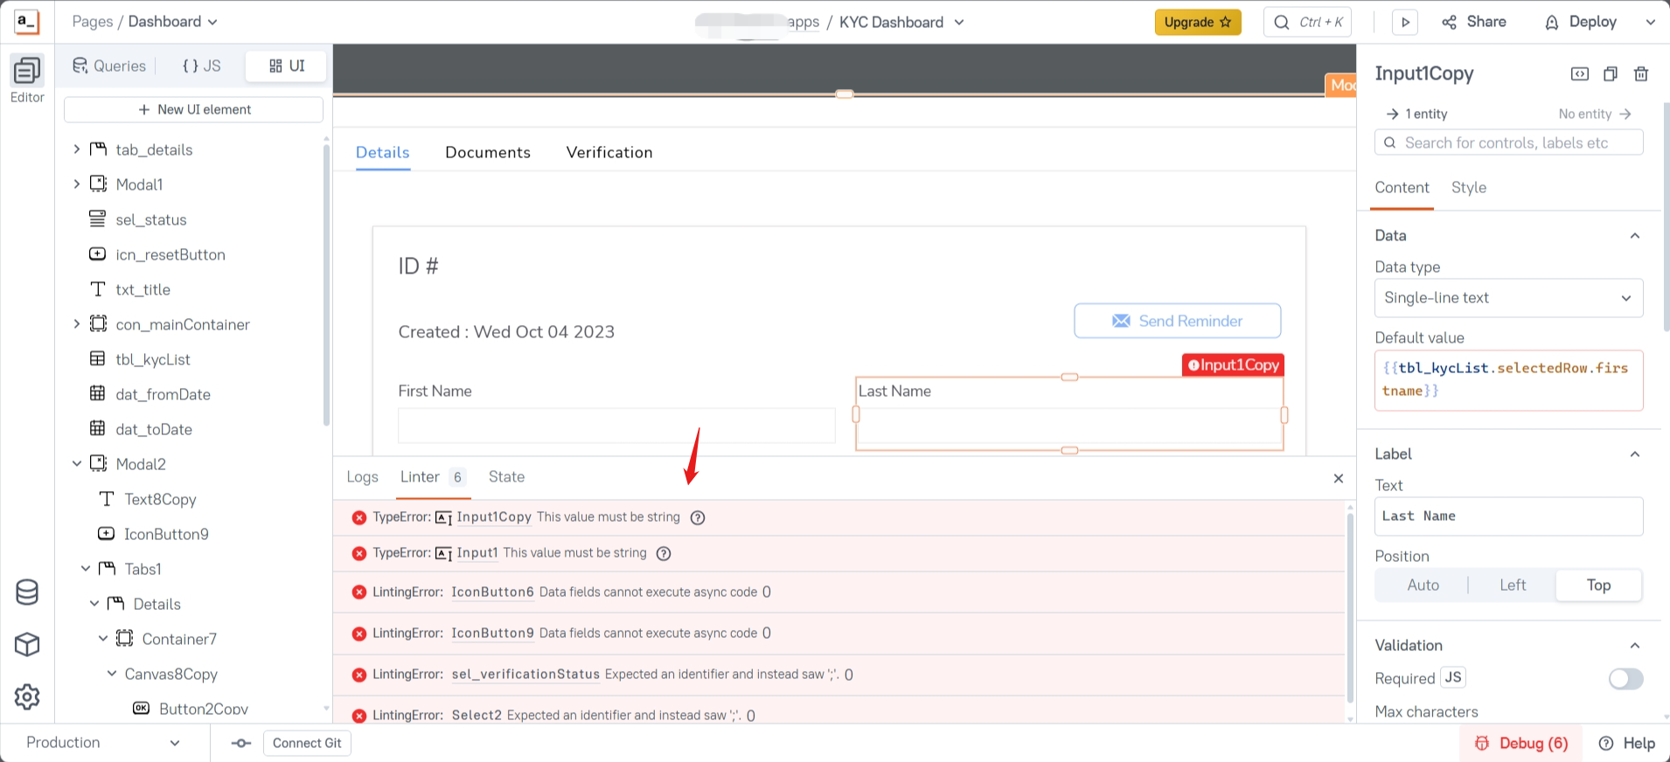Switch to the Documents tab
The image size is (1670, 762).
[488, 152]
